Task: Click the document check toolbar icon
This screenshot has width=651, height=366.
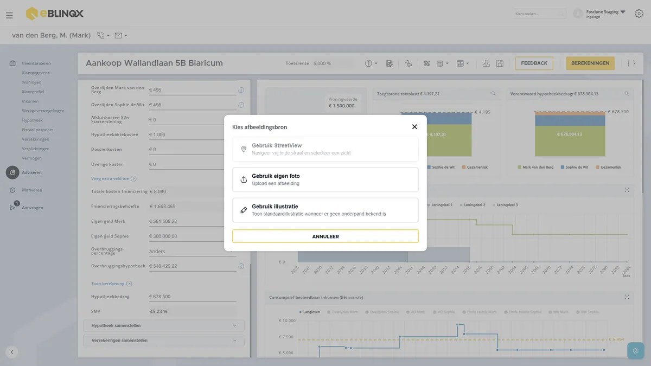Action: 390,63
